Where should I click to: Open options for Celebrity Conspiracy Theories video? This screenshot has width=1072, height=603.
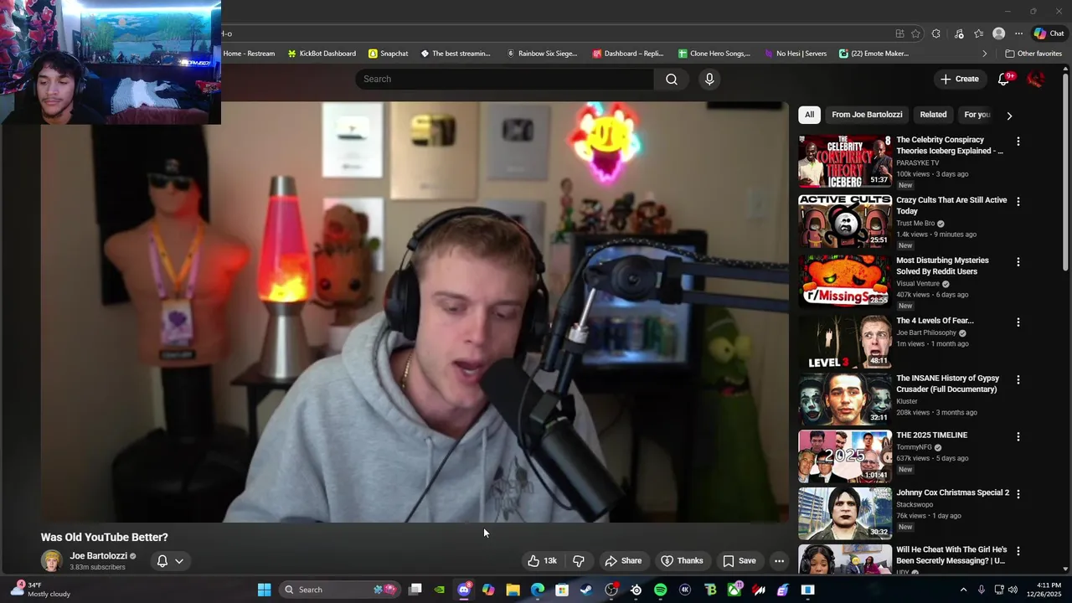(1018, 142)
